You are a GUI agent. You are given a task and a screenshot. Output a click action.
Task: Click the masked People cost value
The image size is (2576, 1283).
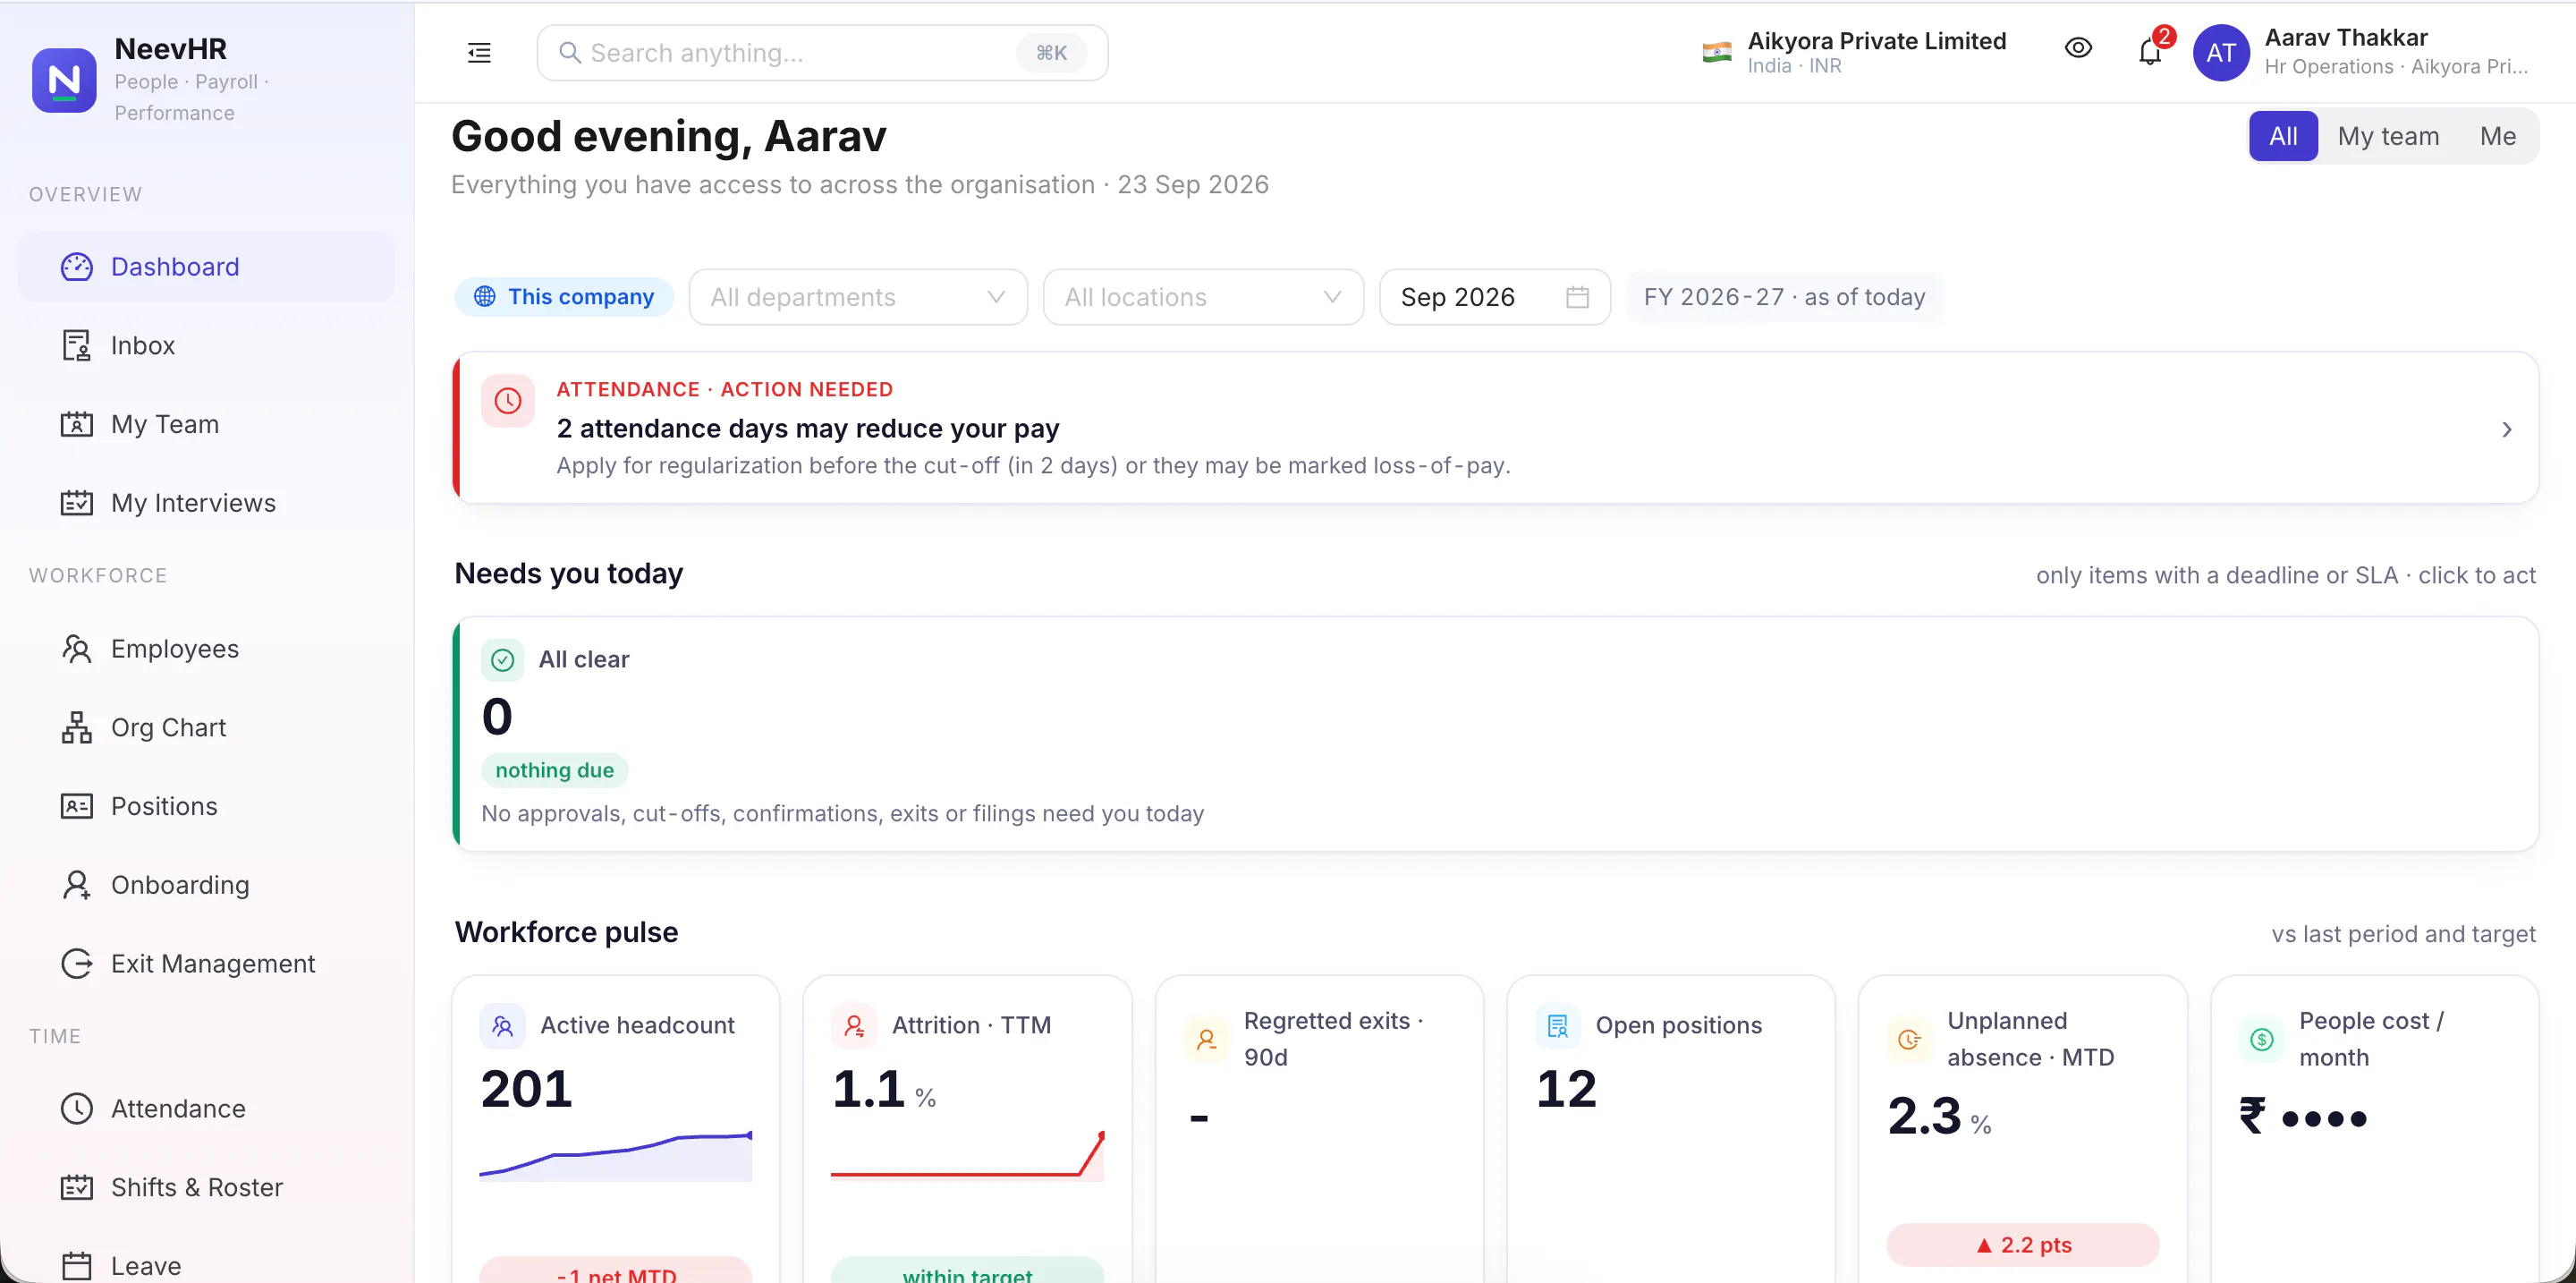(2304, 1116)
